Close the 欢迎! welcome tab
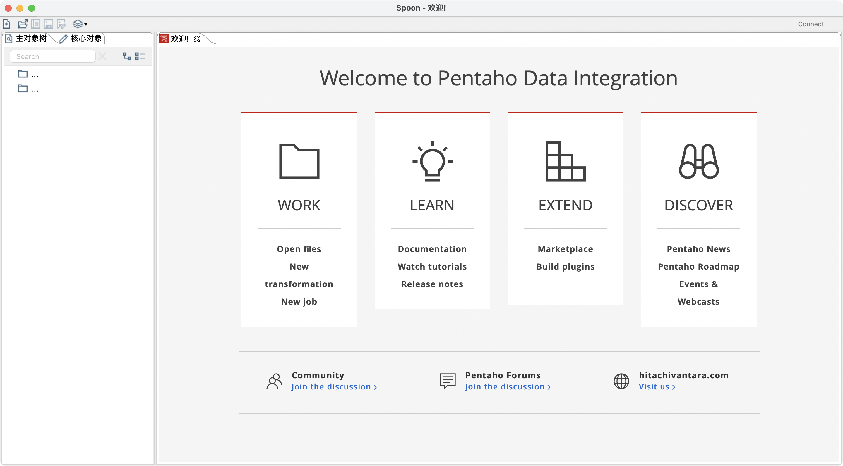This screenshot has height=466, width=843. [x=197, y=39]
